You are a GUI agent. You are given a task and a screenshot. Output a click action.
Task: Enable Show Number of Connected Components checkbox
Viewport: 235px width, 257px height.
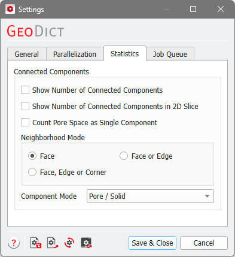[x=25, y=90]
